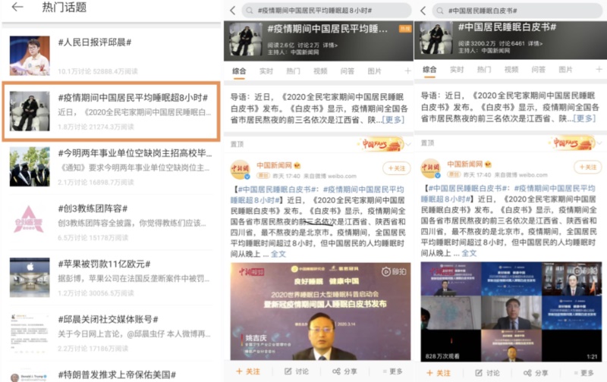This screenshot has width=607, height=382.
Task: Click search field containing #疫情期间中国居民平均睡眠超8小时#
Action: tap(326, 11)
